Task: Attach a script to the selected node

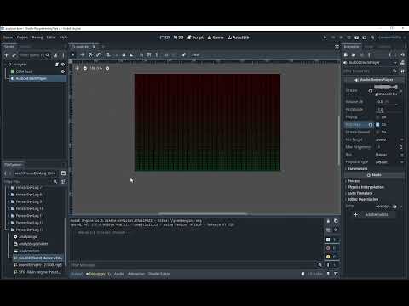Action: [55, 55]
